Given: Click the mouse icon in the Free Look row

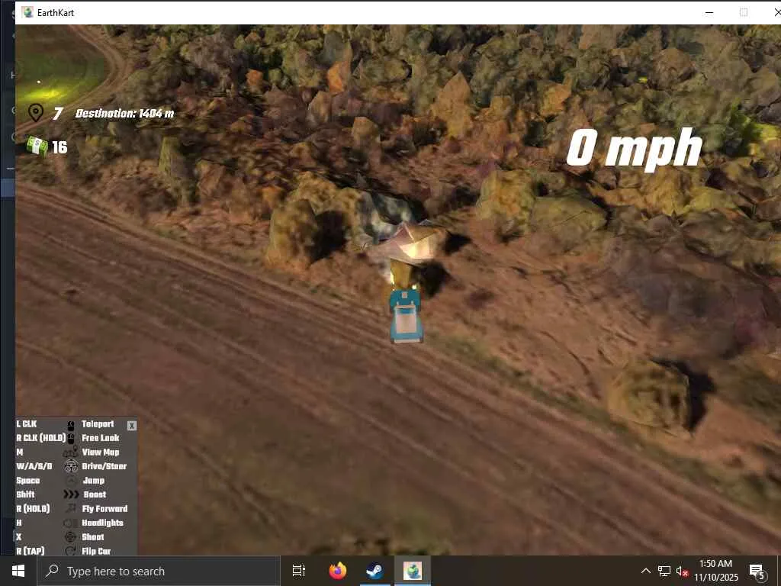Looking at the screenshot, I should 71,439.
